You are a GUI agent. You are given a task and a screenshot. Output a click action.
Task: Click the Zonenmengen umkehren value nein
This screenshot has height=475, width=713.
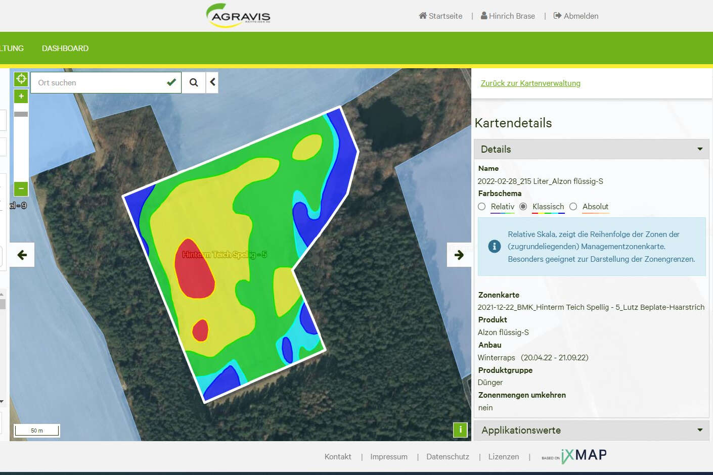coord(485,408)
